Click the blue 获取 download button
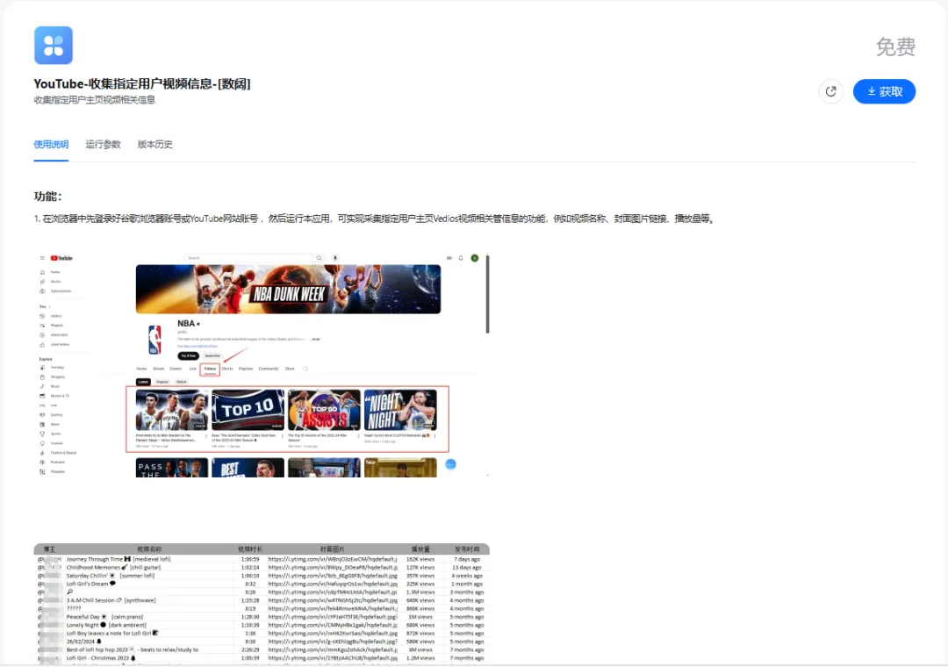948x667 pixels. click(884, 91)
